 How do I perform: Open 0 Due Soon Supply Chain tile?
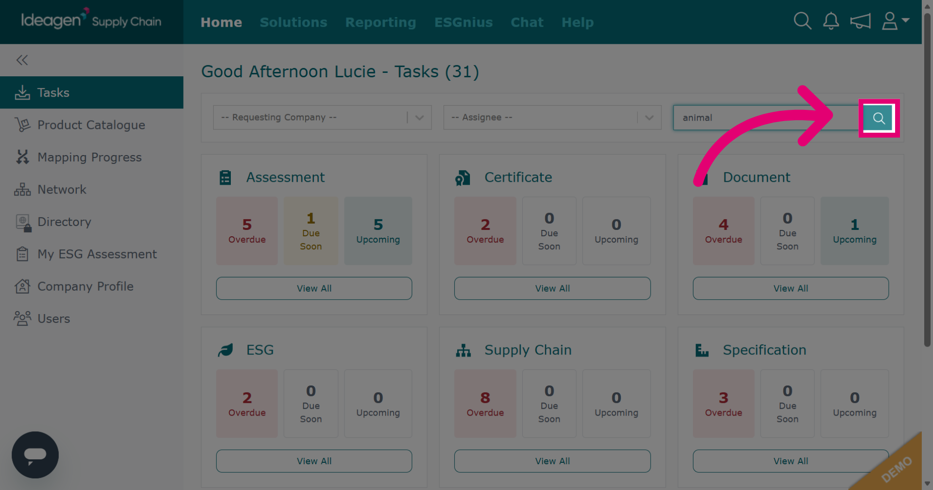point(549,403)
